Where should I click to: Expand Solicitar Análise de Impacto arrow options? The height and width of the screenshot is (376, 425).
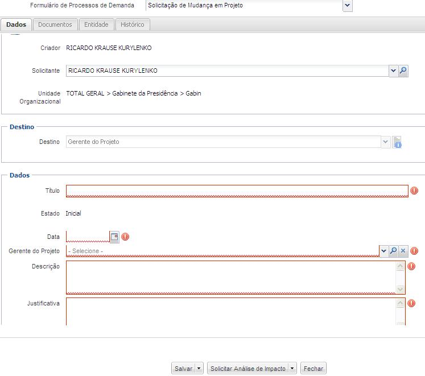292,369
